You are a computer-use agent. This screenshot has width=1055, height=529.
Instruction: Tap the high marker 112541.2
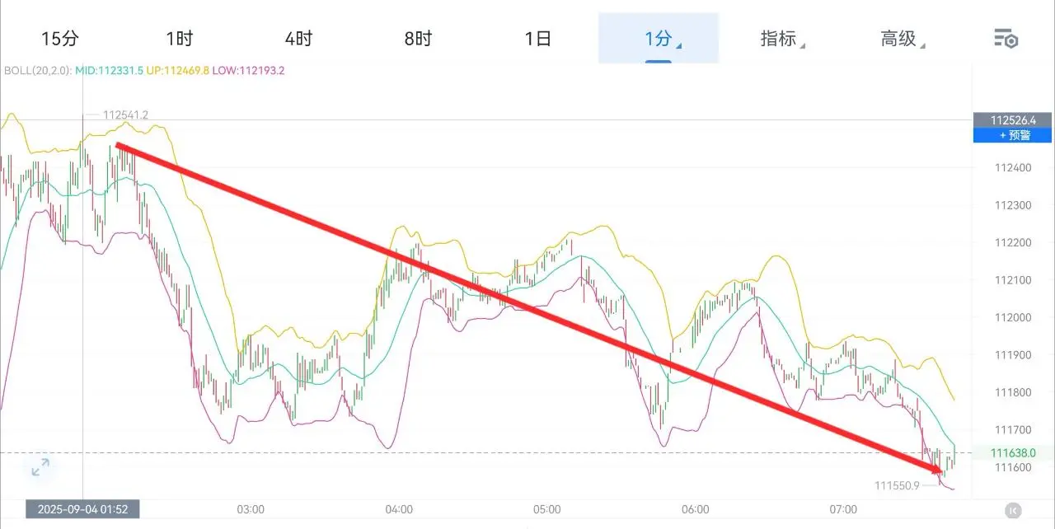pyautogui.click(x=125, y=115)
